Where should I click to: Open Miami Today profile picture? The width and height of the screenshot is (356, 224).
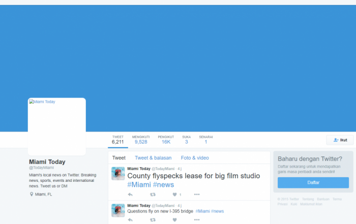pyautogui.click(x=57, y=126)
